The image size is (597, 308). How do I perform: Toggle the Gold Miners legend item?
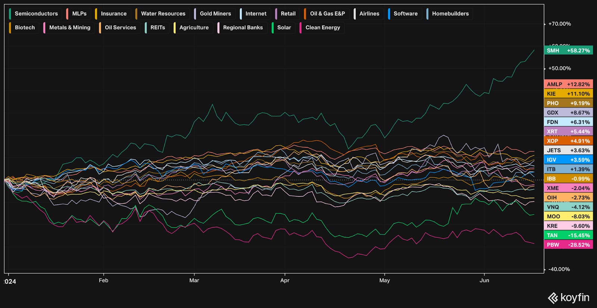(x=214, y=14)
